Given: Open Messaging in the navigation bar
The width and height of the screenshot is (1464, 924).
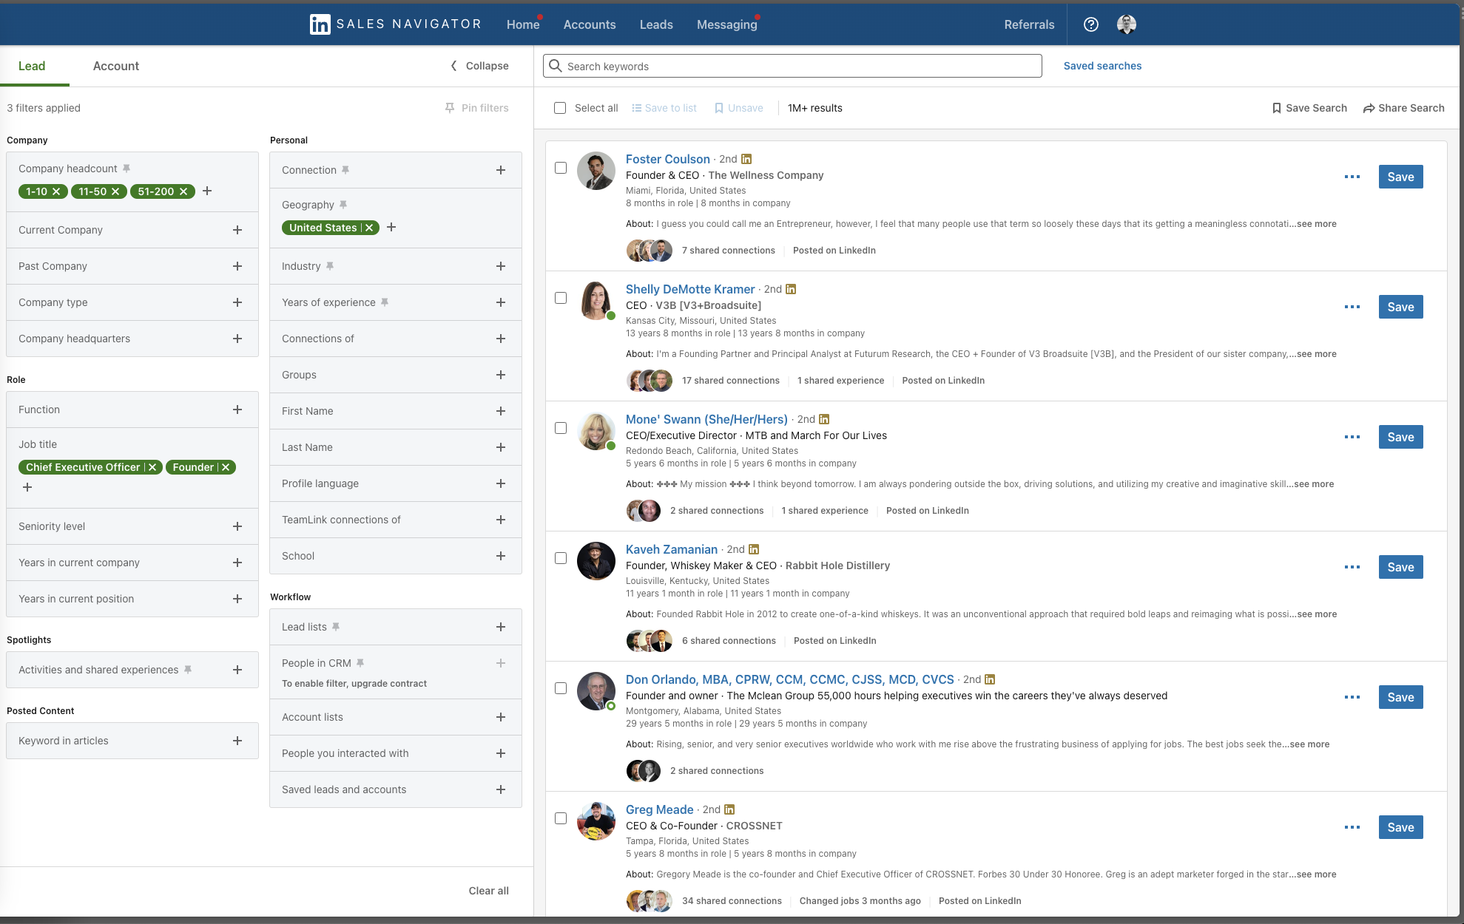Looking at the screenshot, I should 727,24.
